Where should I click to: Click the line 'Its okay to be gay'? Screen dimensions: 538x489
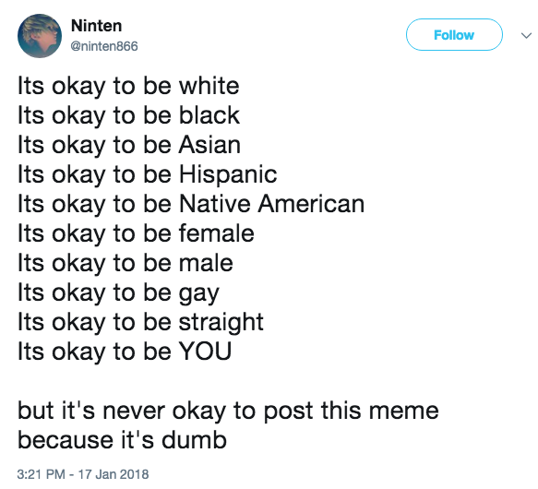click(118, 293)
